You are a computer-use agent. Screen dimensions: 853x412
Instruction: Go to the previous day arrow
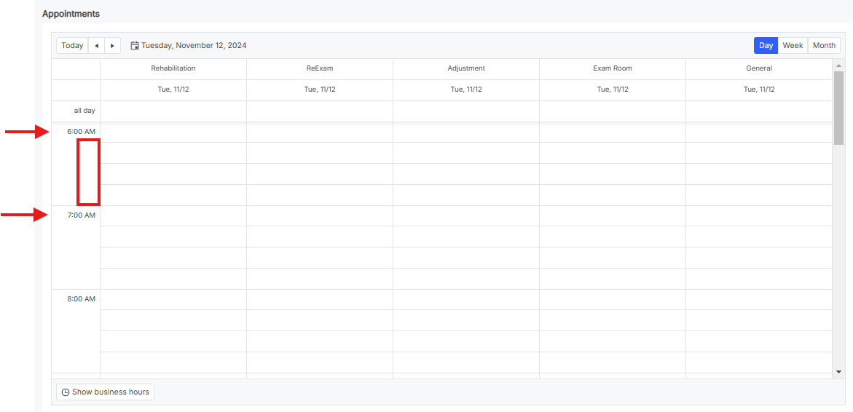tap(96, 46)
